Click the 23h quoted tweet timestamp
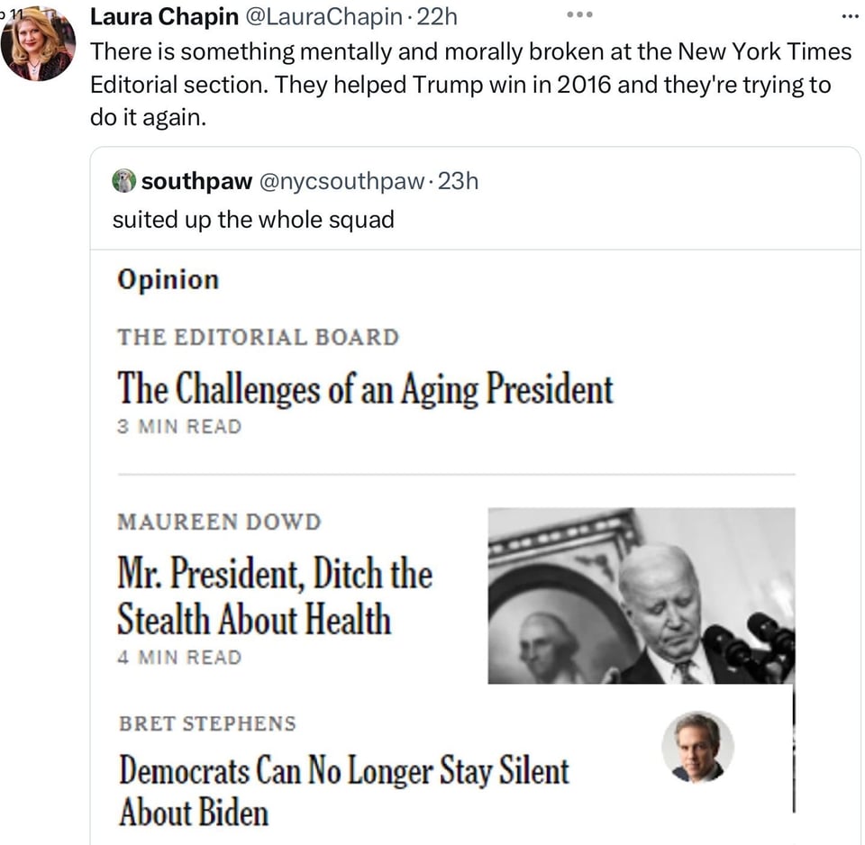The image size is (865, 845). click(x=458, y=181)
